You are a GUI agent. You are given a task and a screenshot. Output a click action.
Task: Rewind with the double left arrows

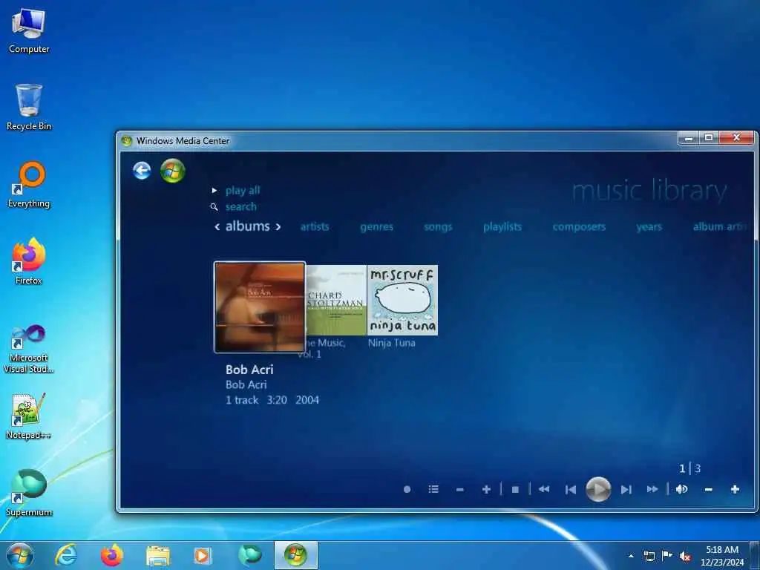pyautogui.click(x=544, y=490)
